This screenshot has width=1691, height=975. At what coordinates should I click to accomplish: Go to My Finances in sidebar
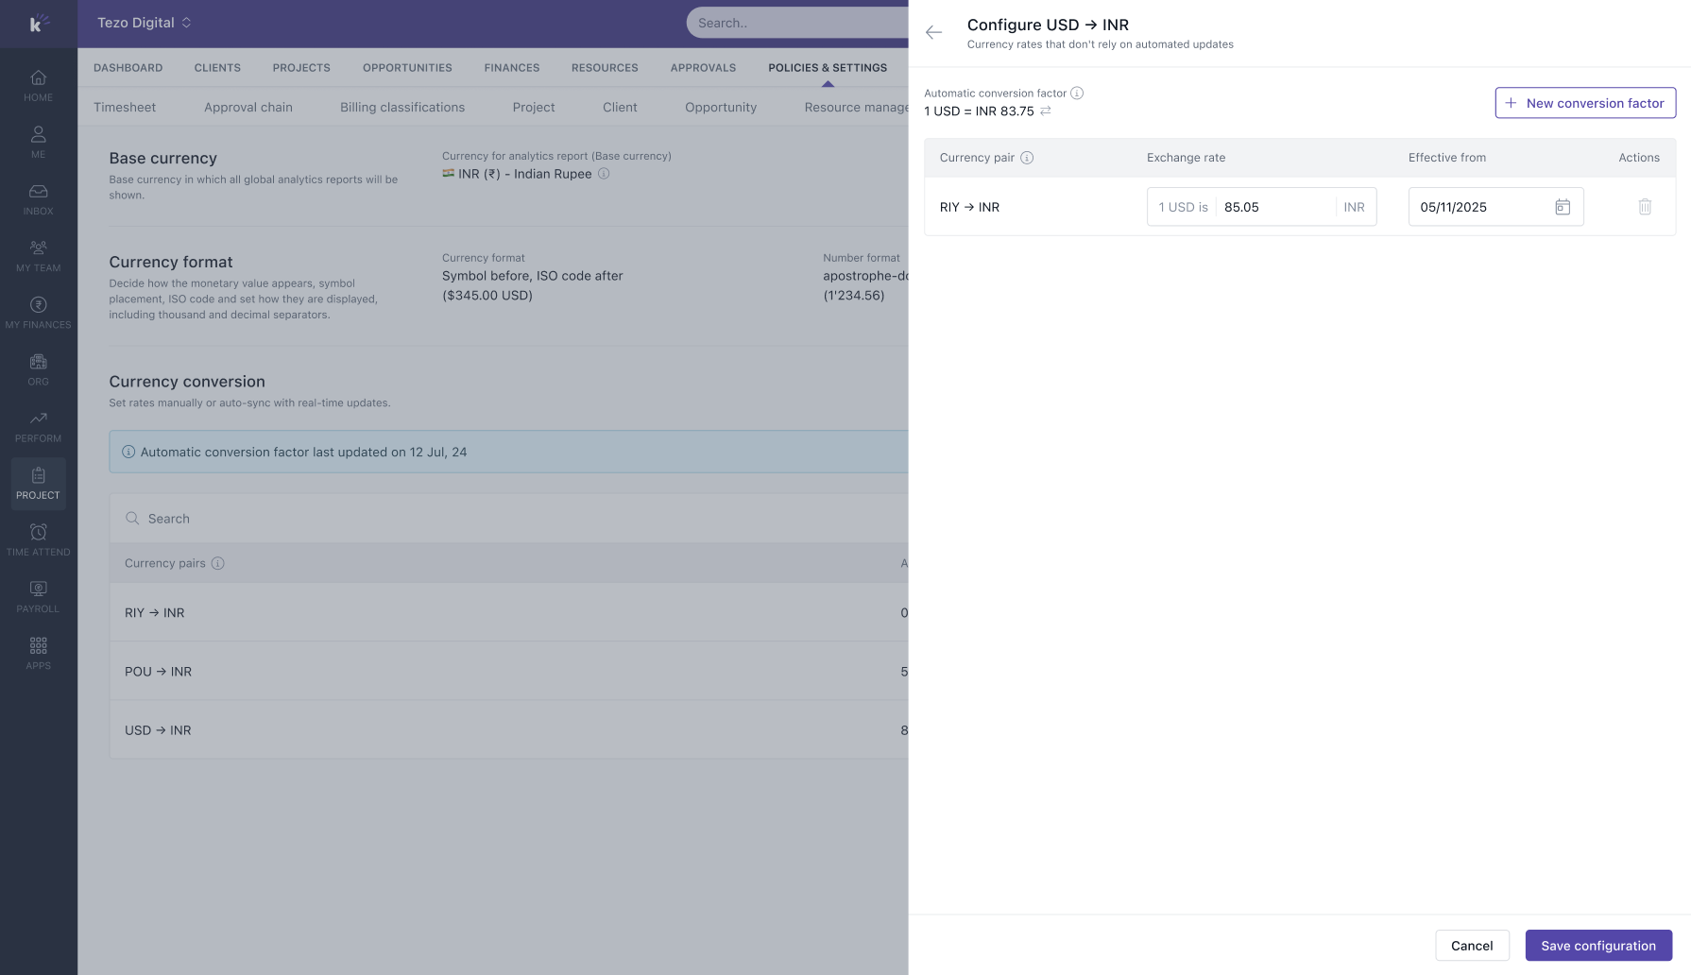(x=38, y=313)
